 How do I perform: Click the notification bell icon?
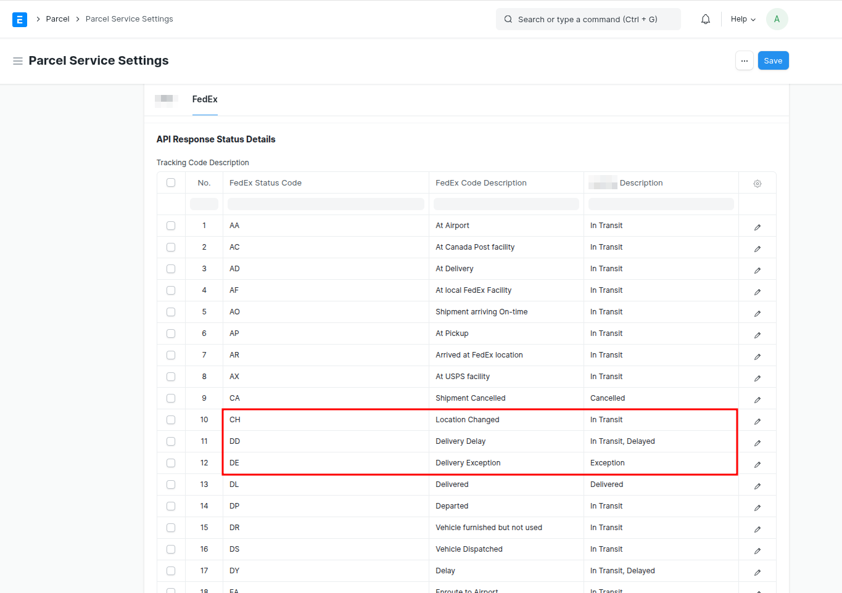click(x=705, y=19)
